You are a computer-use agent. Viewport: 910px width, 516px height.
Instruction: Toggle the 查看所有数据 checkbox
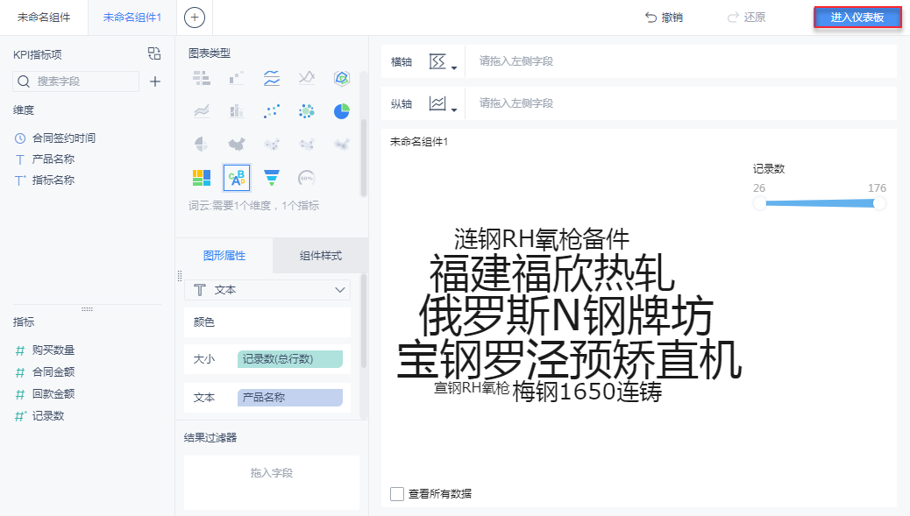pyautogui.click(x=397, y=494)
